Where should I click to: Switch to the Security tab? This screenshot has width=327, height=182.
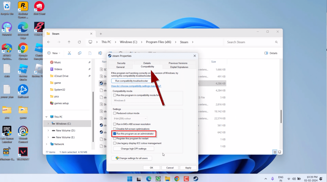(121, 63)
